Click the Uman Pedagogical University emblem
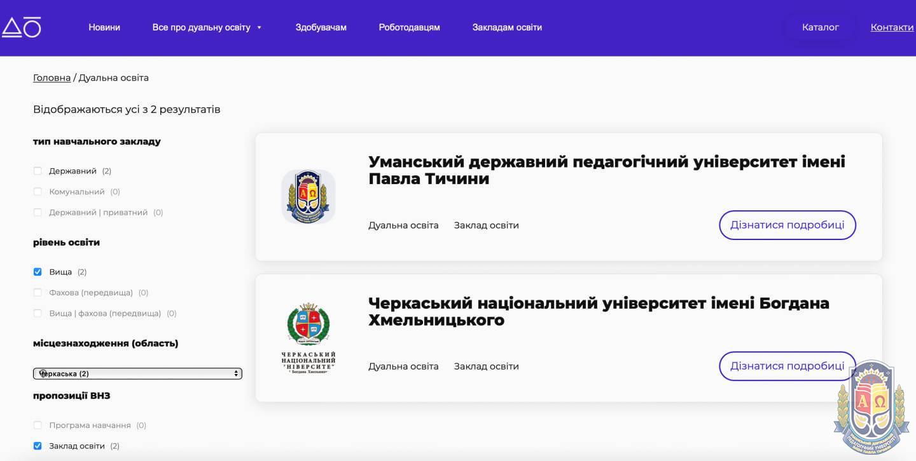The image size is (916, 461). 308,196
